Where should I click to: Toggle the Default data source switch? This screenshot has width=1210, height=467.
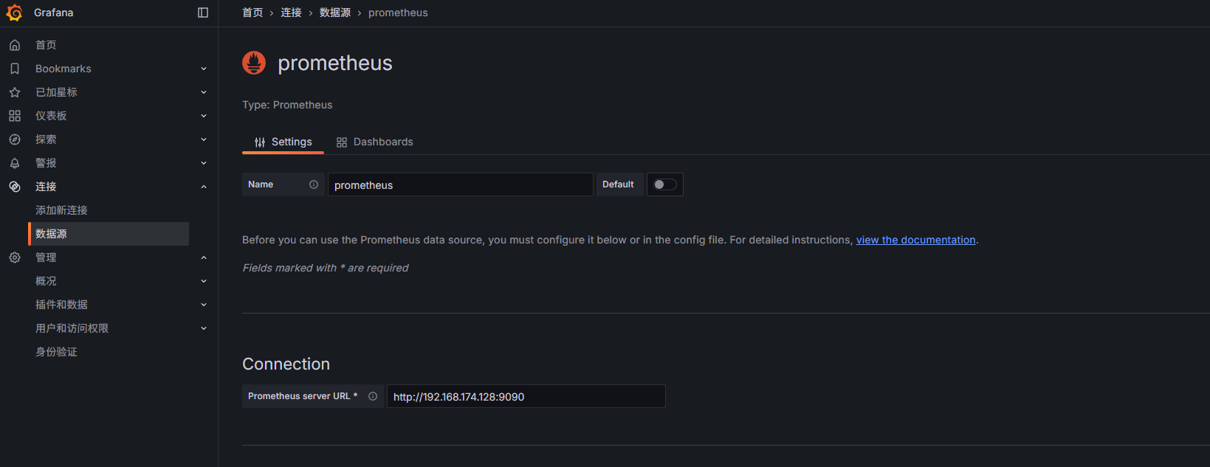665,184
